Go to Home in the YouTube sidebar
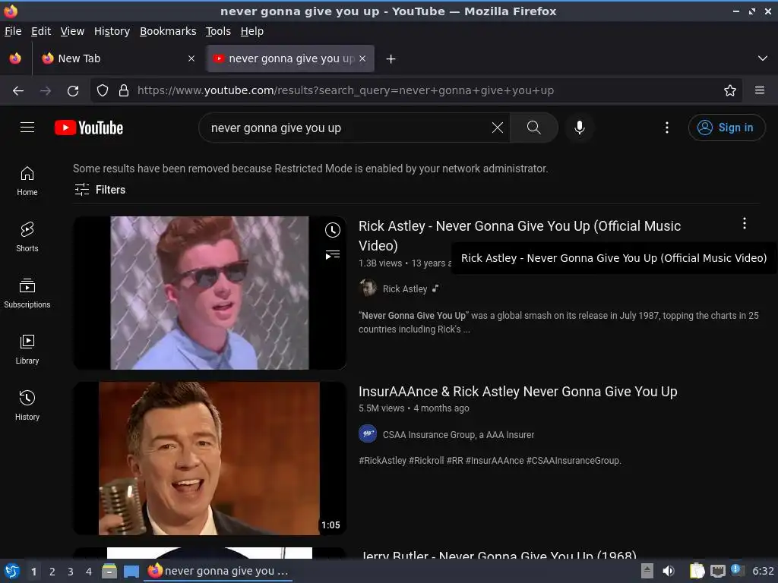This screenshot has width=778, height=583. (27, 181)
